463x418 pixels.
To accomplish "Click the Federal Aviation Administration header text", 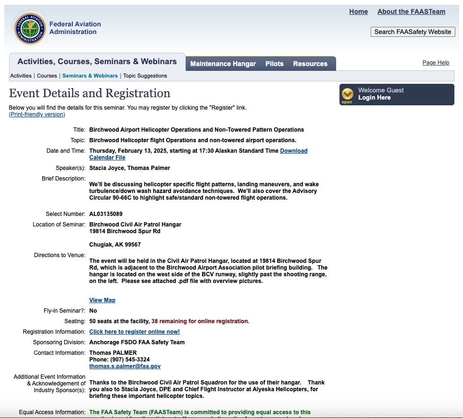I will click(75, 28).
